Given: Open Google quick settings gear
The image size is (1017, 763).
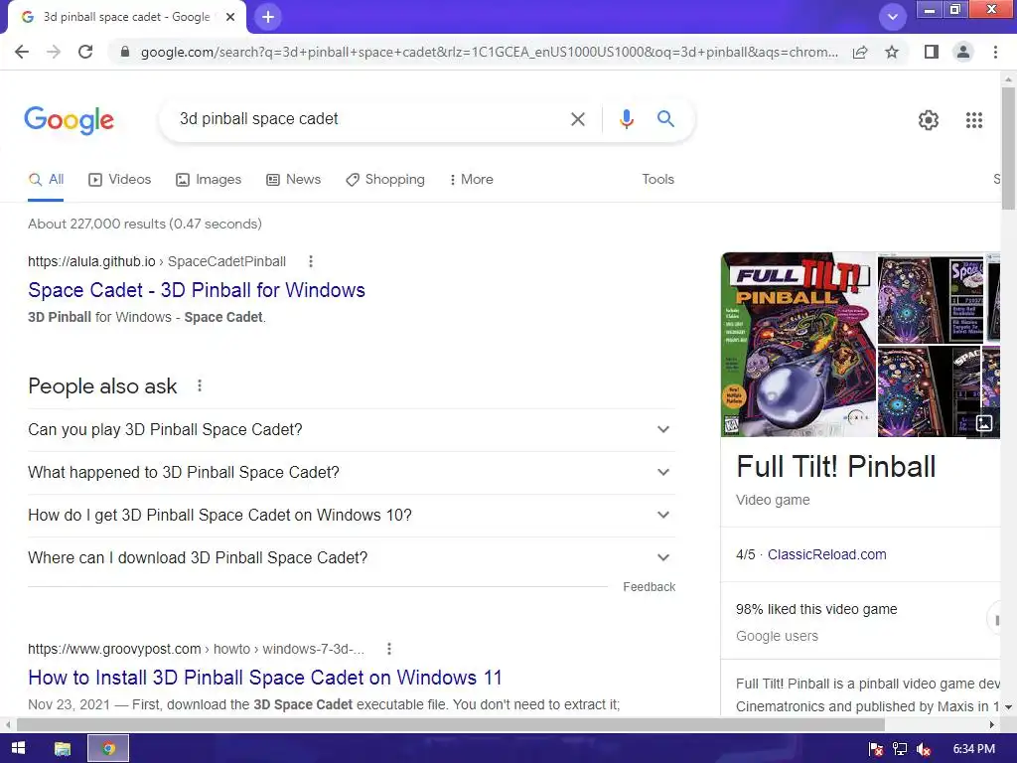Looking at the screenshot, I should (929, 120).
